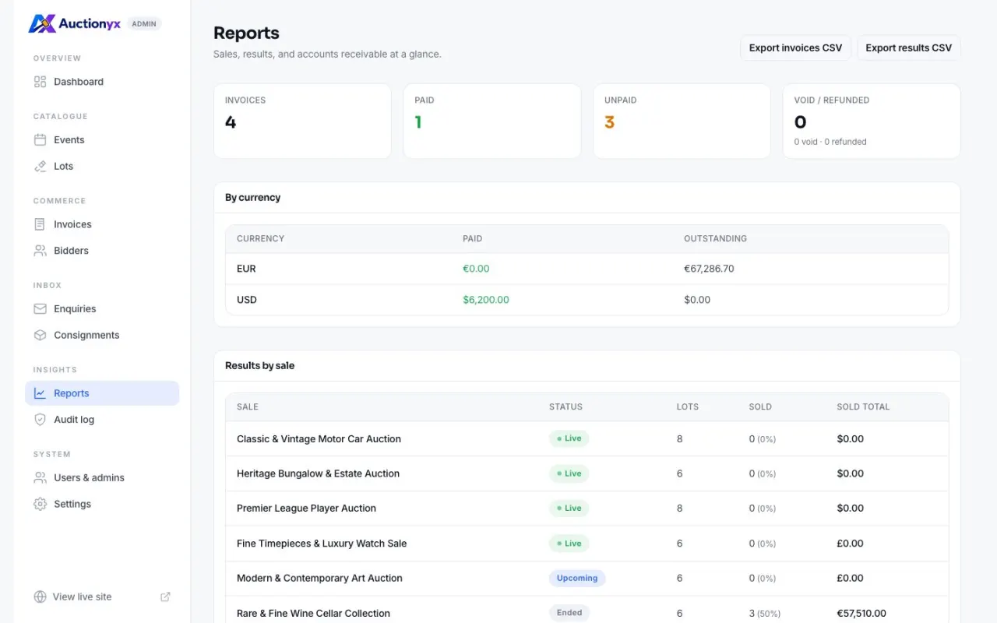Click the €57,510.00 sold total
This screenshot has height=623, width=997.
coord(861,614)
